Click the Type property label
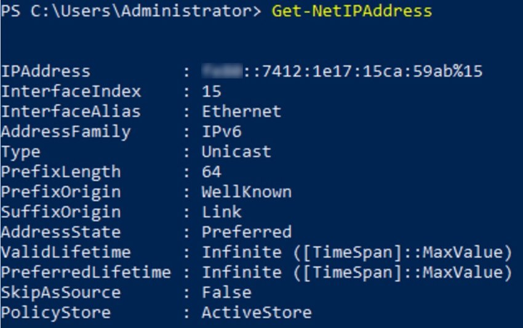Screen dimensions: 523x328 tap(21, 152)
